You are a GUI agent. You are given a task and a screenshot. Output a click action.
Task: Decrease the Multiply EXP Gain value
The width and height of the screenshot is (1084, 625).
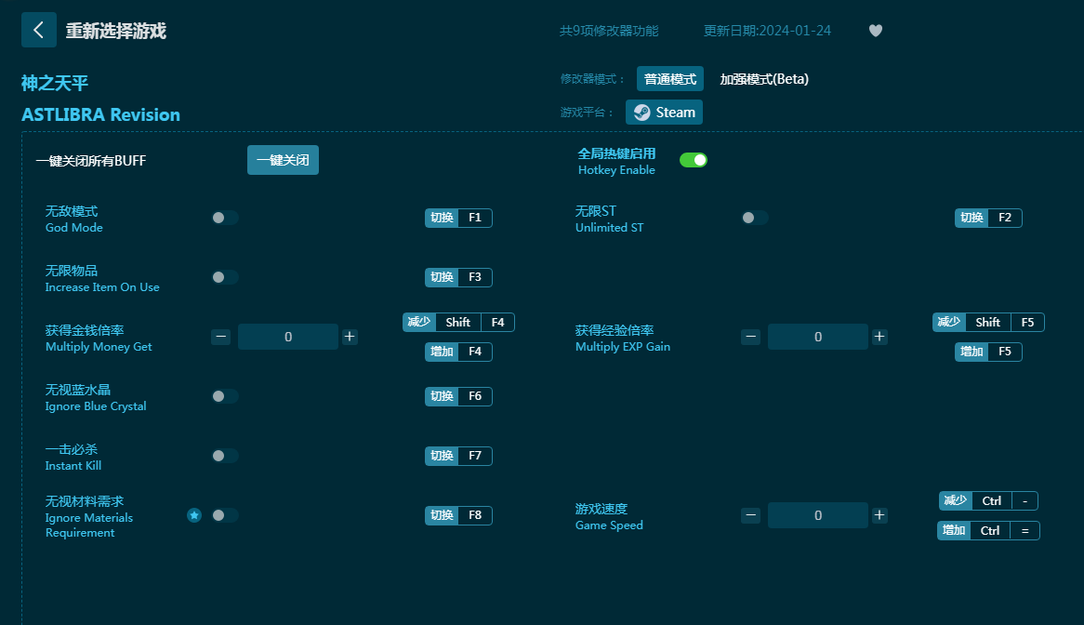751,337
